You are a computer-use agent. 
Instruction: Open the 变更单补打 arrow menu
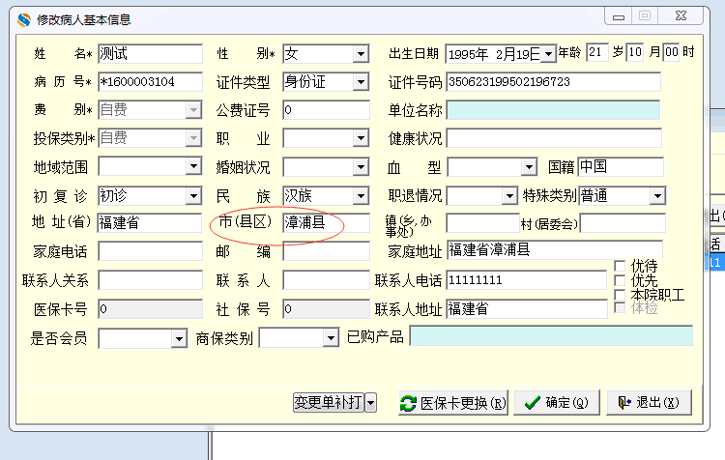371,403
